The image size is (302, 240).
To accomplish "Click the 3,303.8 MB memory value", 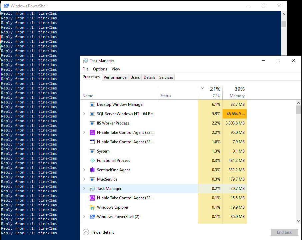I will [x=235, y=123].
